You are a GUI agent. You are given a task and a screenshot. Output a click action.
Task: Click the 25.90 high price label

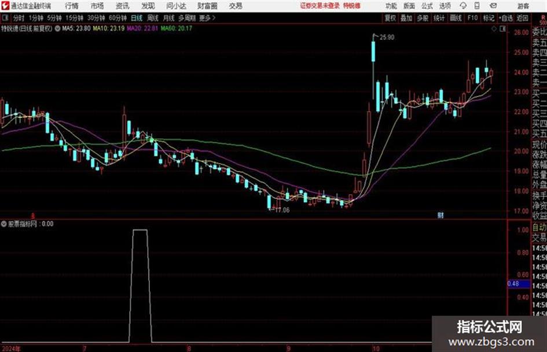pos(387,38)
